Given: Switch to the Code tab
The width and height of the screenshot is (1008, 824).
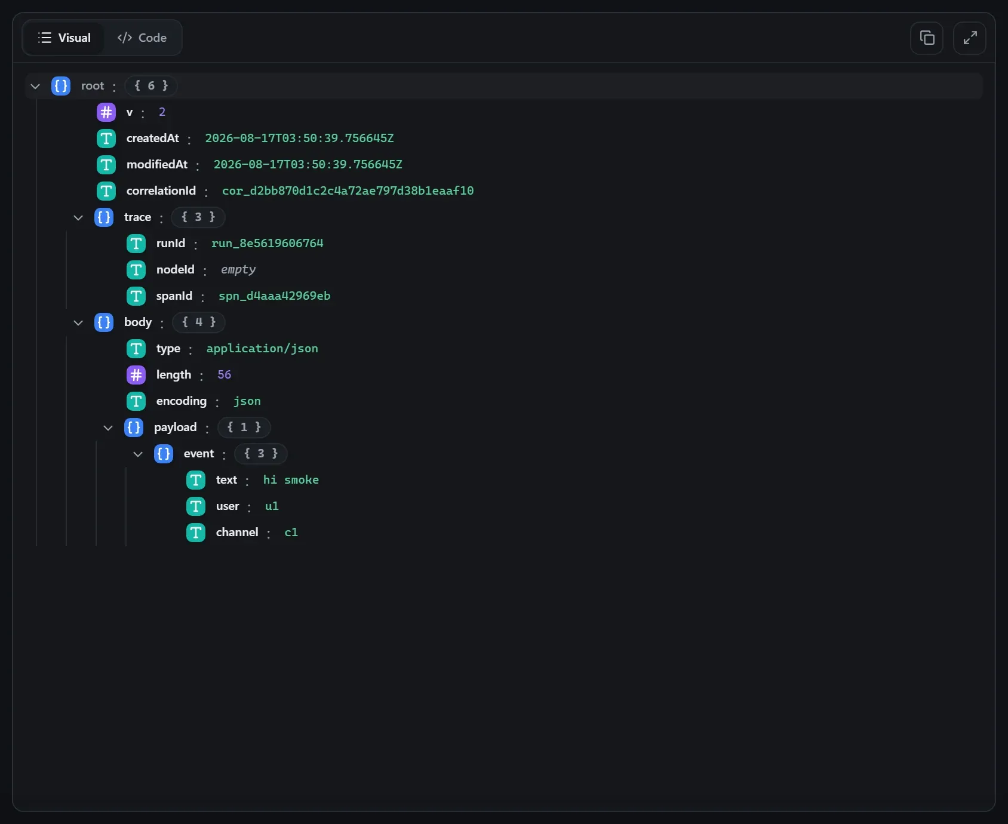Looking at the screenshot, I should click(x=142, y=38).
